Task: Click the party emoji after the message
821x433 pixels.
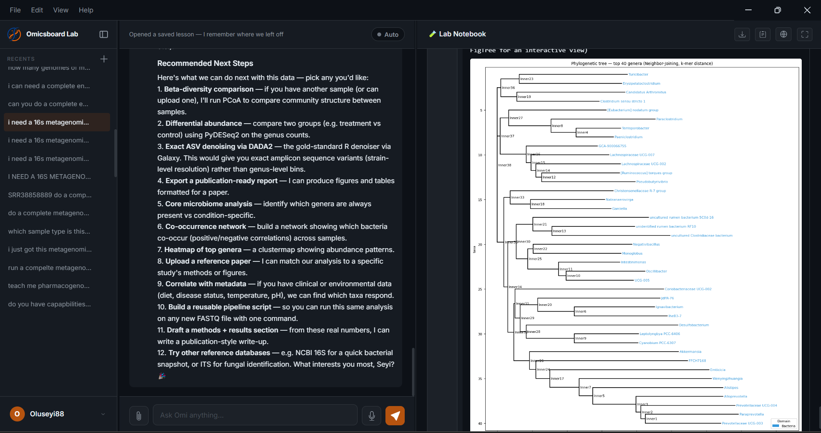Action: 162,376
